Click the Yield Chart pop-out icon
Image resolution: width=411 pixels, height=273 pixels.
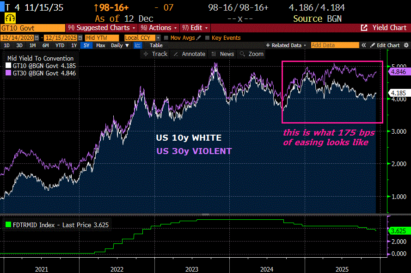364,28
